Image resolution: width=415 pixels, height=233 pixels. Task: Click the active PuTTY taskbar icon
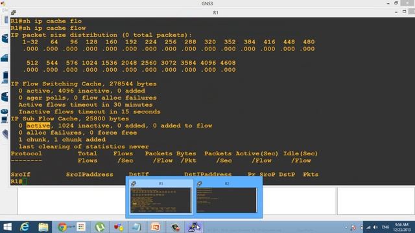(194, 227)
